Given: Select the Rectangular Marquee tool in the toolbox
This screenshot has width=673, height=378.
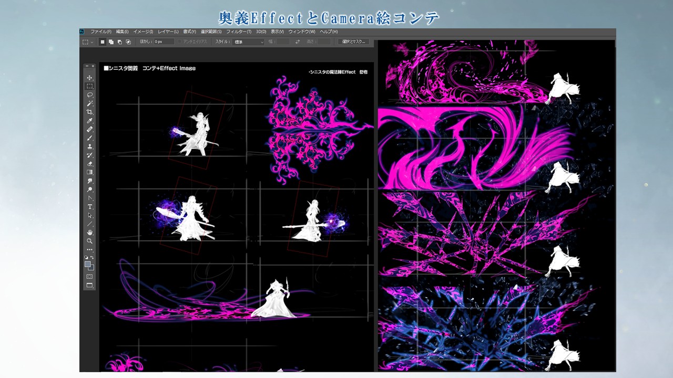Looking at the screenshot, I should pos(90,86).
